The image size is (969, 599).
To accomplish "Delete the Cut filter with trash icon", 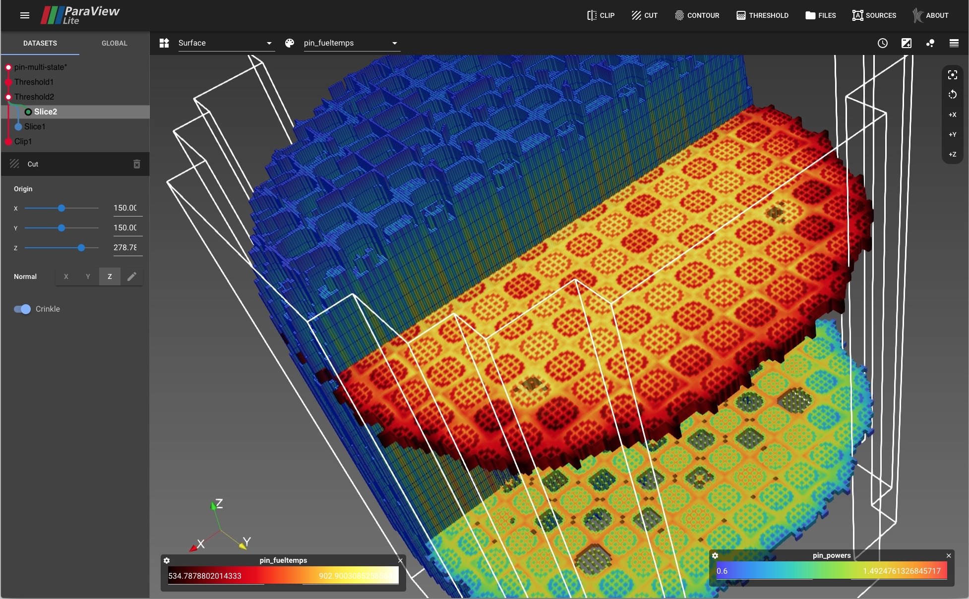I will click(x=137, y=164).
